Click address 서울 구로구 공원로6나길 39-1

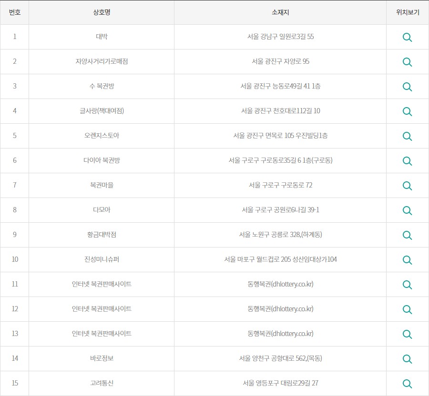pyautogui.click(x=280, y=210)
